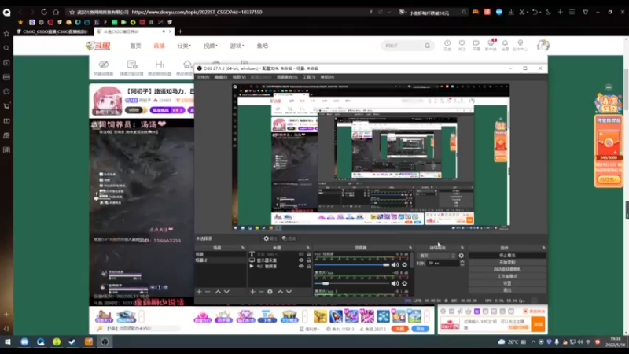Open Douyu live nav item
The image size is (629, 354).
coord(160,46)
